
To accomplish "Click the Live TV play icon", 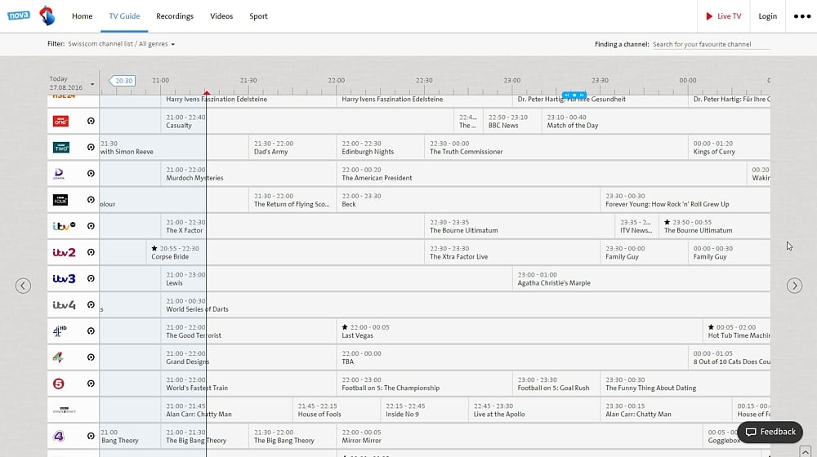I will pos(709,16).
